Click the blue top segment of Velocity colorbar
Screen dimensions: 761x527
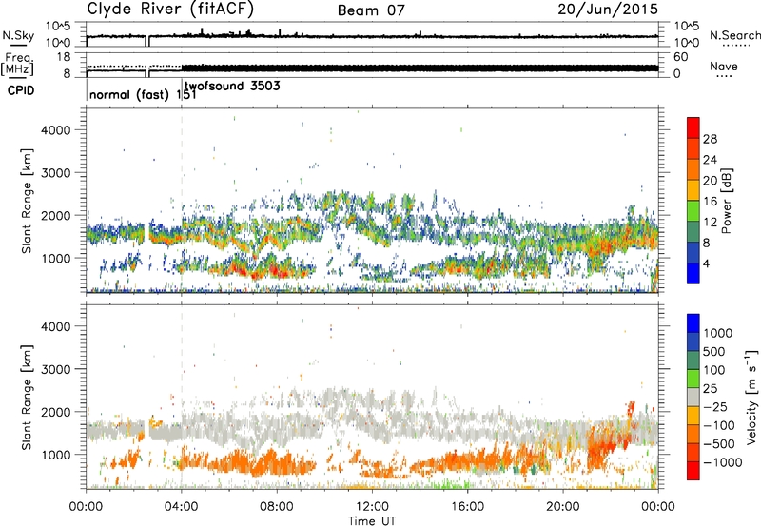pyautogui.click(x=693, y=323)
